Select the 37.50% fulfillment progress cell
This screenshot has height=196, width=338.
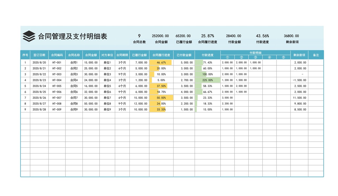coord(161,86)
